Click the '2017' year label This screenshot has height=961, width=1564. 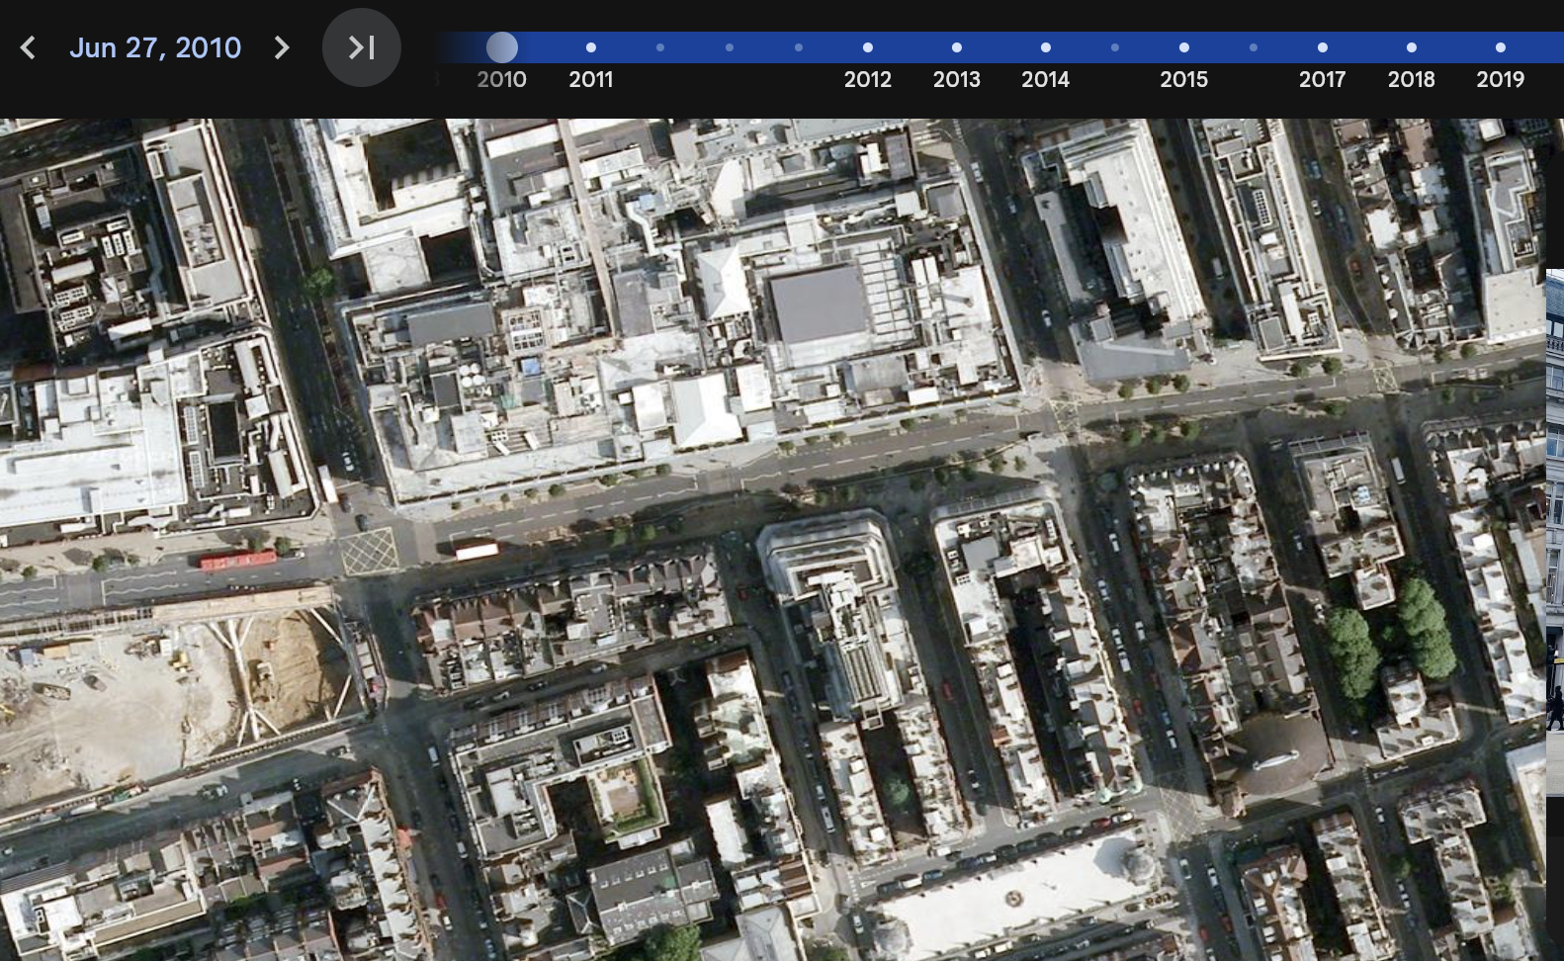coord(1323,79)
